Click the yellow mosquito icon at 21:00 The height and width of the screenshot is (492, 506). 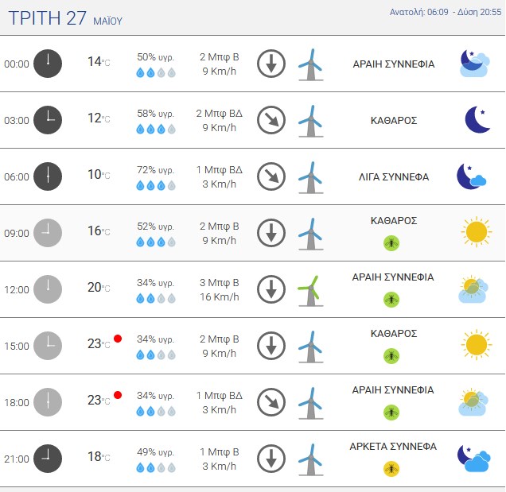click(x=391, y=468)
